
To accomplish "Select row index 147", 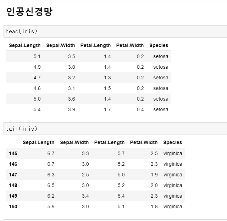I will tap(13, 175).
